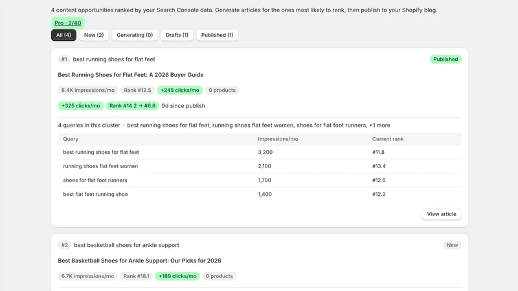The width and height of the screenshot is (518, 291).
Task: Click the green Published status badge
Action: (x=445, y=59)
